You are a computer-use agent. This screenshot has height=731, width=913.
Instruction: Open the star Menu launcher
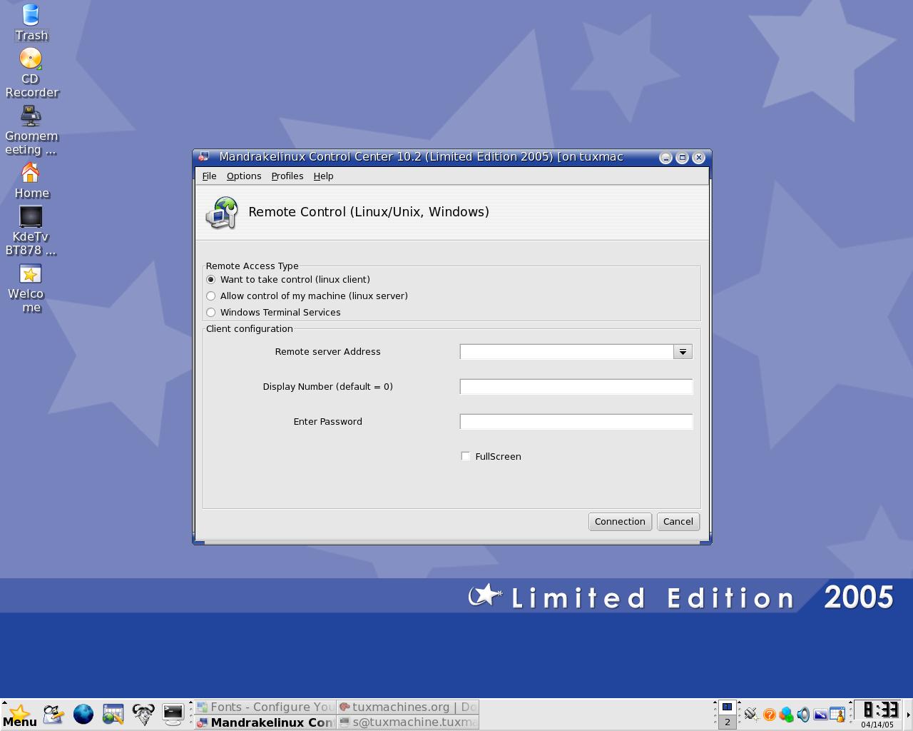tap(19, 715)
